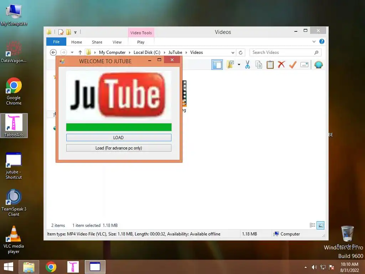Viewport: 365px width, 274px height.
Task: Click the jutube window button on taskbar
Action: [x=95, y=267]
